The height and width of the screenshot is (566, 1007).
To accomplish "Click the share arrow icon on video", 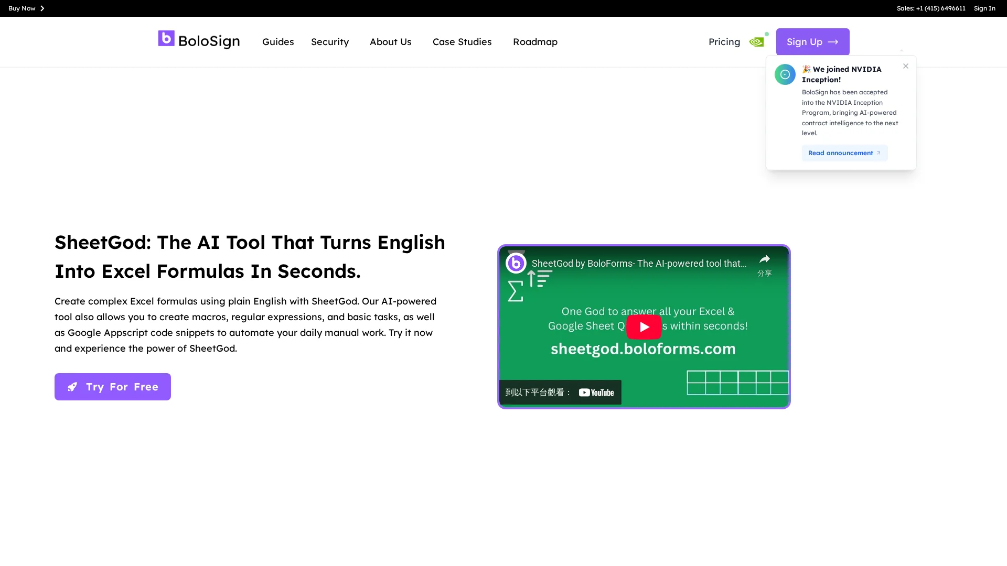I will 764,259.
